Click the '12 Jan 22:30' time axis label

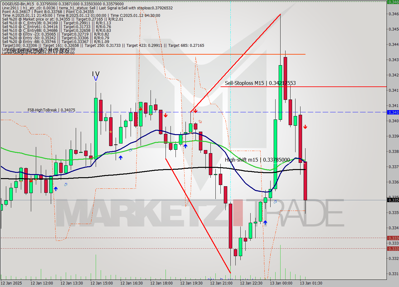click(x=251, y=283)
